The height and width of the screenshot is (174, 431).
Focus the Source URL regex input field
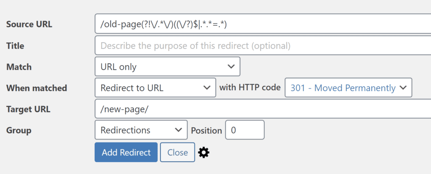(x=263, y=24)
